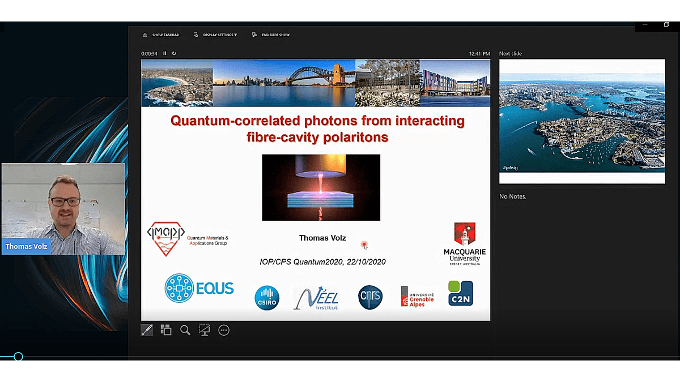Click the Quantum Materials & Applications Group logo
The width and height of the screenshot is (680, 382).
click(188, 239)
